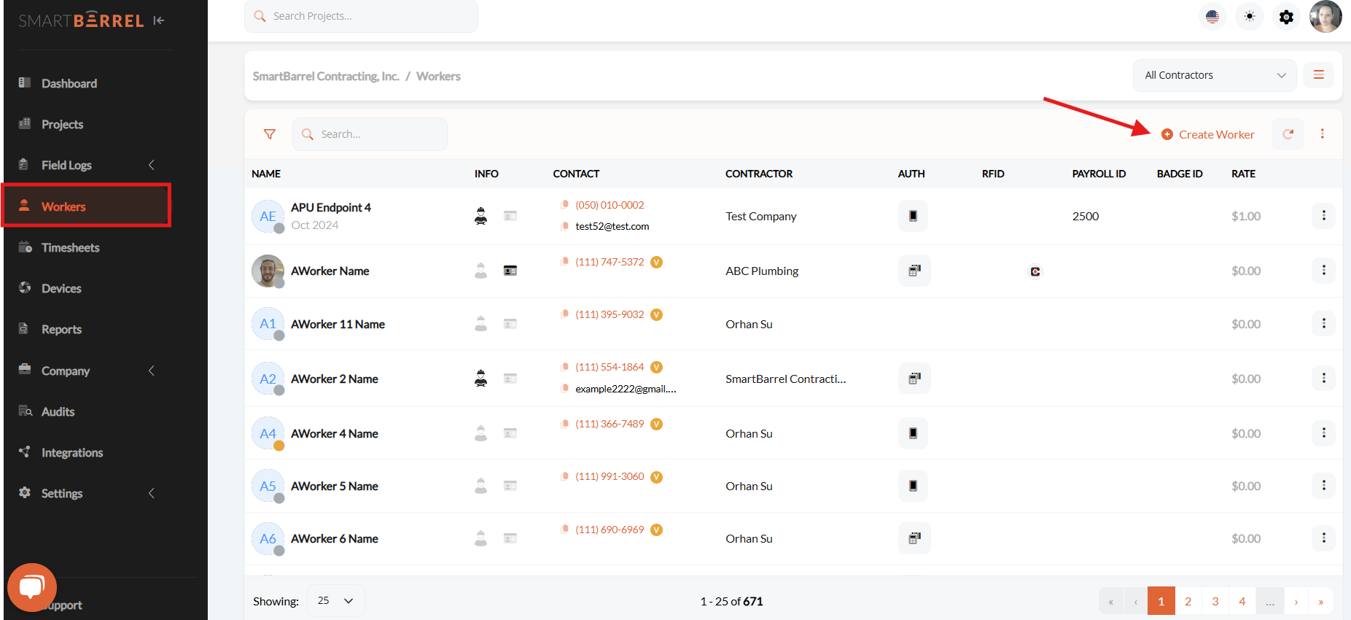Sort by the NAME column header
This screenshot has width=1351, height=620.
pyautogui.click(x=266, y=174)
